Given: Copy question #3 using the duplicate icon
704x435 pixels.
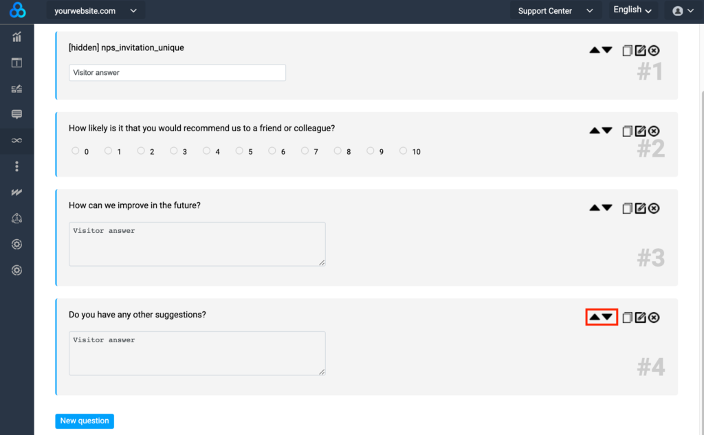Looking at the screenshot, I should click(x=627, y=208).
